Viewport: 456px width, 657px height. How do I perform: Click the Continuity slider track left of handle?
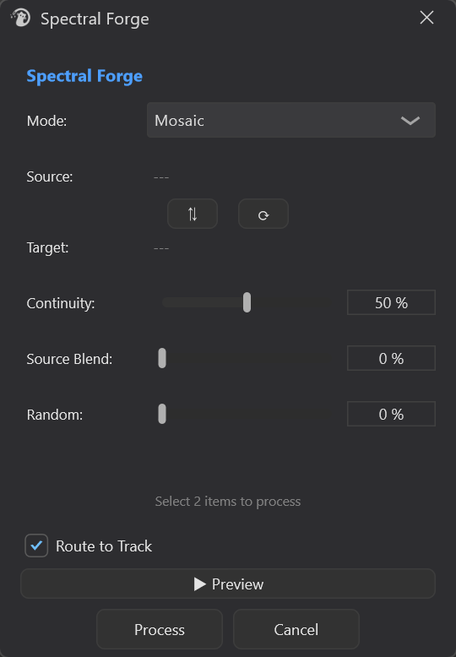pyautogui.click(x=203, y=302)
